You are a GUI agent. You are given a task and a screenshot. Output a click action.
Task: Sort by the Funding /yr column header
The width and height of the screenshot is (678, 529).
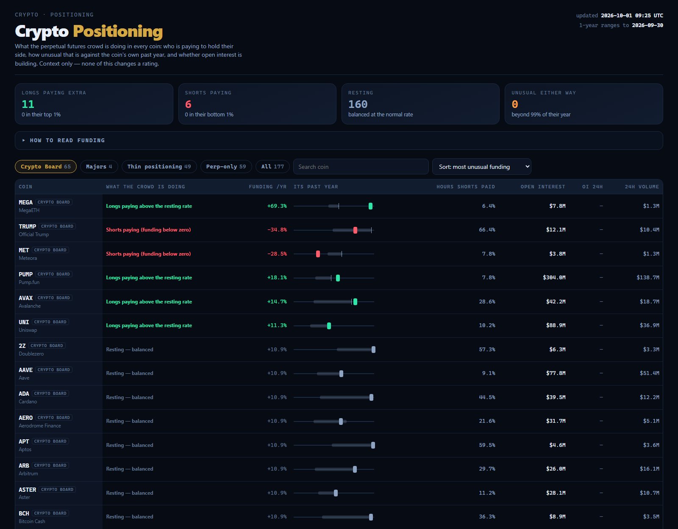click(267, 187)
